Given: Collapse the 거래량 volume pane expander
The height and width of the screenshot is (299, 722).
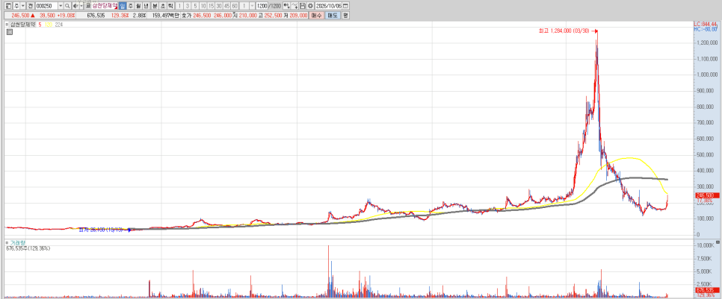Looking at the screenshot, I should click(x=7, y=242).
